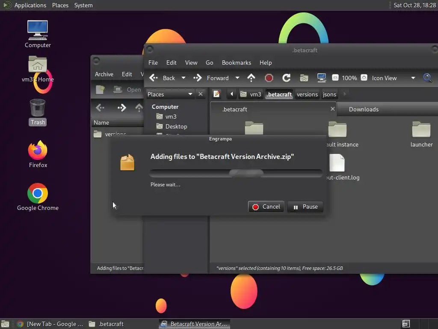Click the Name column header in Engrampa
438x329 pixels.
pos(117,123)
